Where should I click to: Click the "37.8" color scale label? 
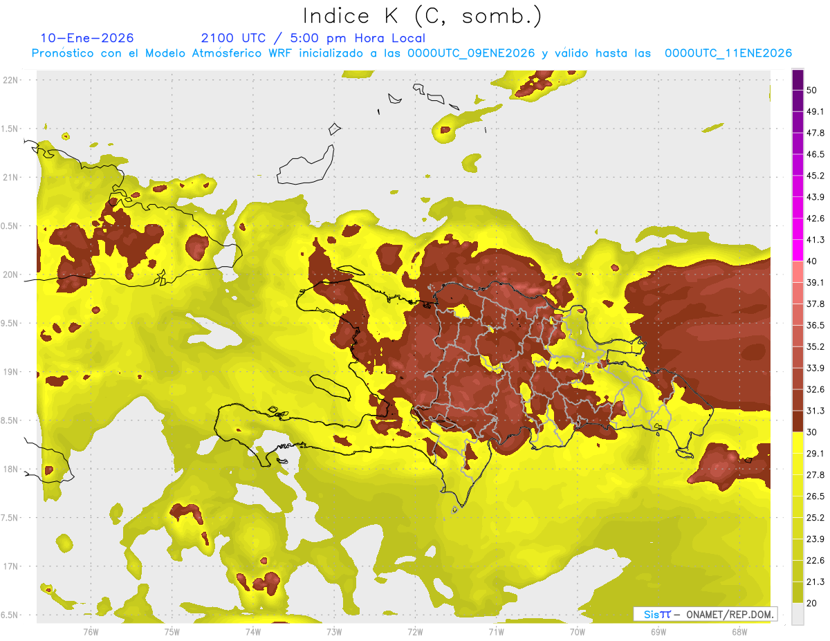815,304
